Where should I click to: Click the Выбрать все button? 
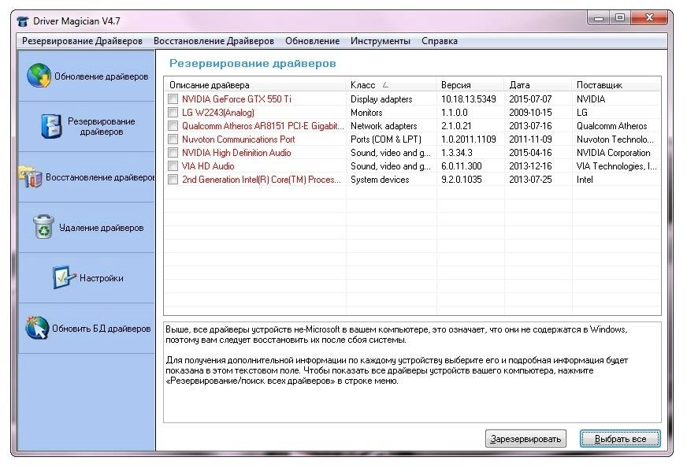tap(620, 439)
